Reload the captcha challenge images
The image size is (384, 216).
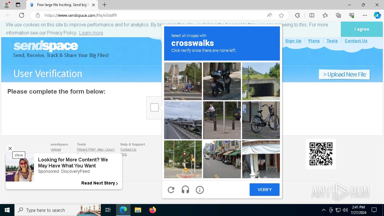(171, 190)
